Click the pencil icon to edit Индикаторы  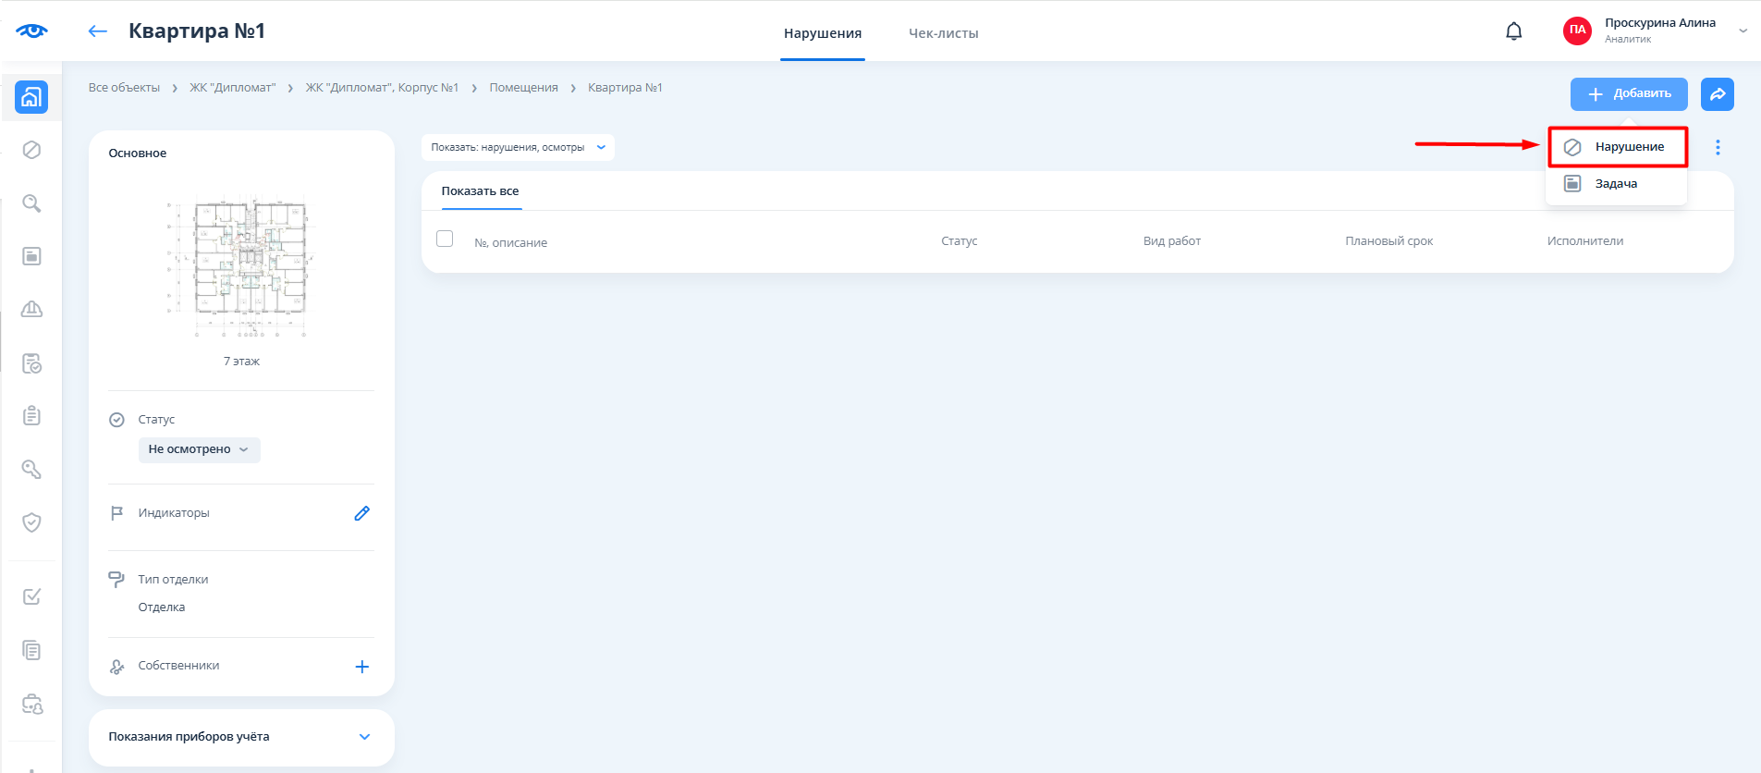362,513
